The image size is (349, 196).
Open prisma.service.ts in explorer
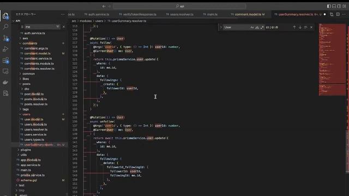(33, 175)
